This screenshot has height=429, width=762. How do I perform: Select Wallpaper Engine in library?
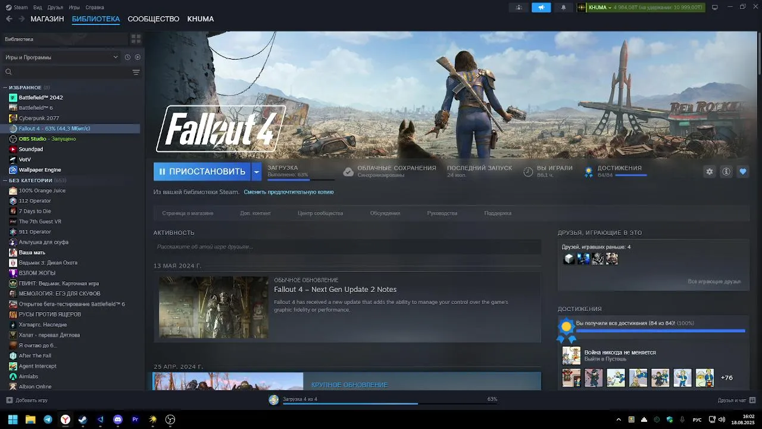(40, 170)
